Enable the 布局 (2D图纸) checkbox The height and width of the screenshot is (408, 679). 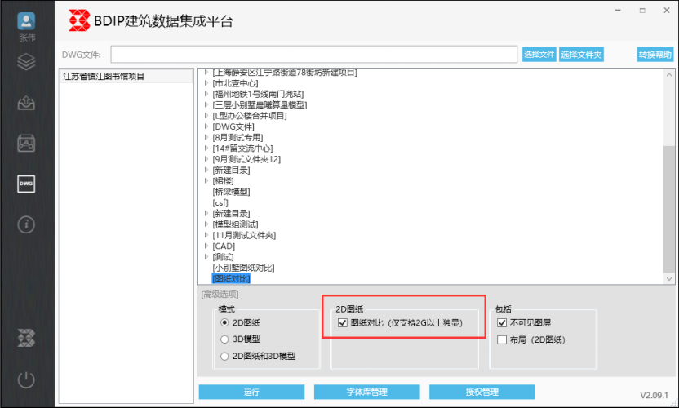[x=502, y=339]
